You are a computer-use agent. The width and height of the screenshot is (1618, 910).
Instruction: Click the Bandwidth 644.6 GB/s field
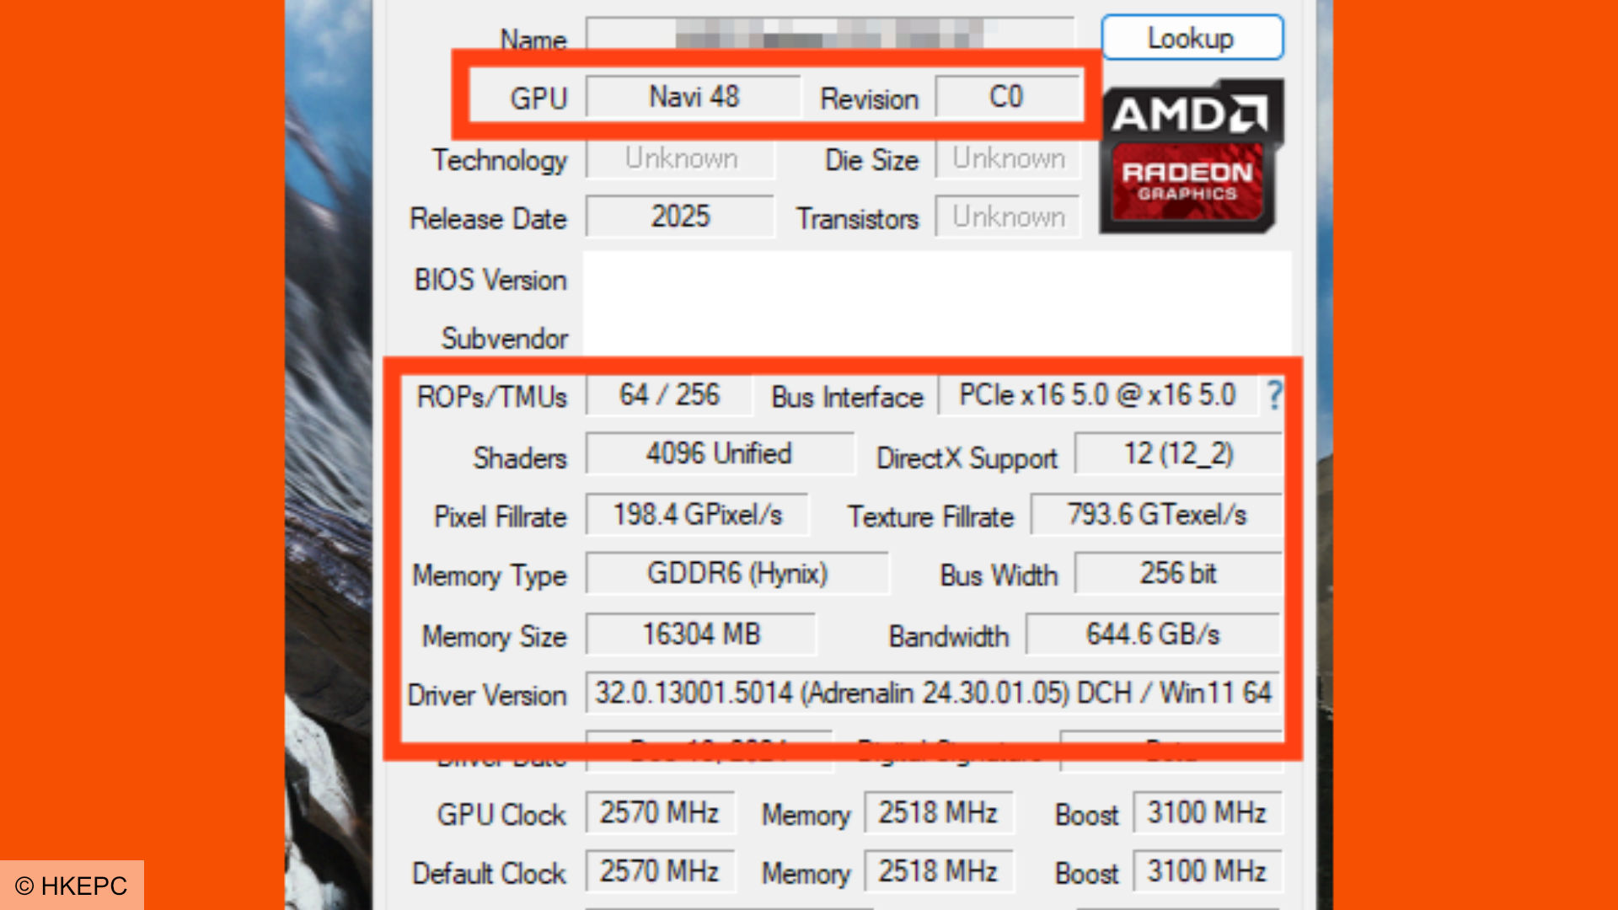(1151, 634)
